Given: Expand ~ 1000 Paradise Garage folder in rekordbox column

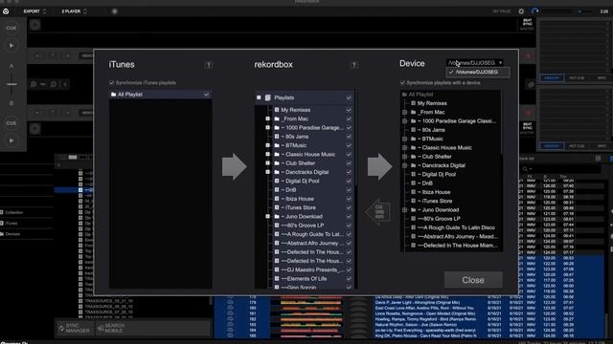Looking at the screenshot, I should pyautogui.click(x=268, y=127).
